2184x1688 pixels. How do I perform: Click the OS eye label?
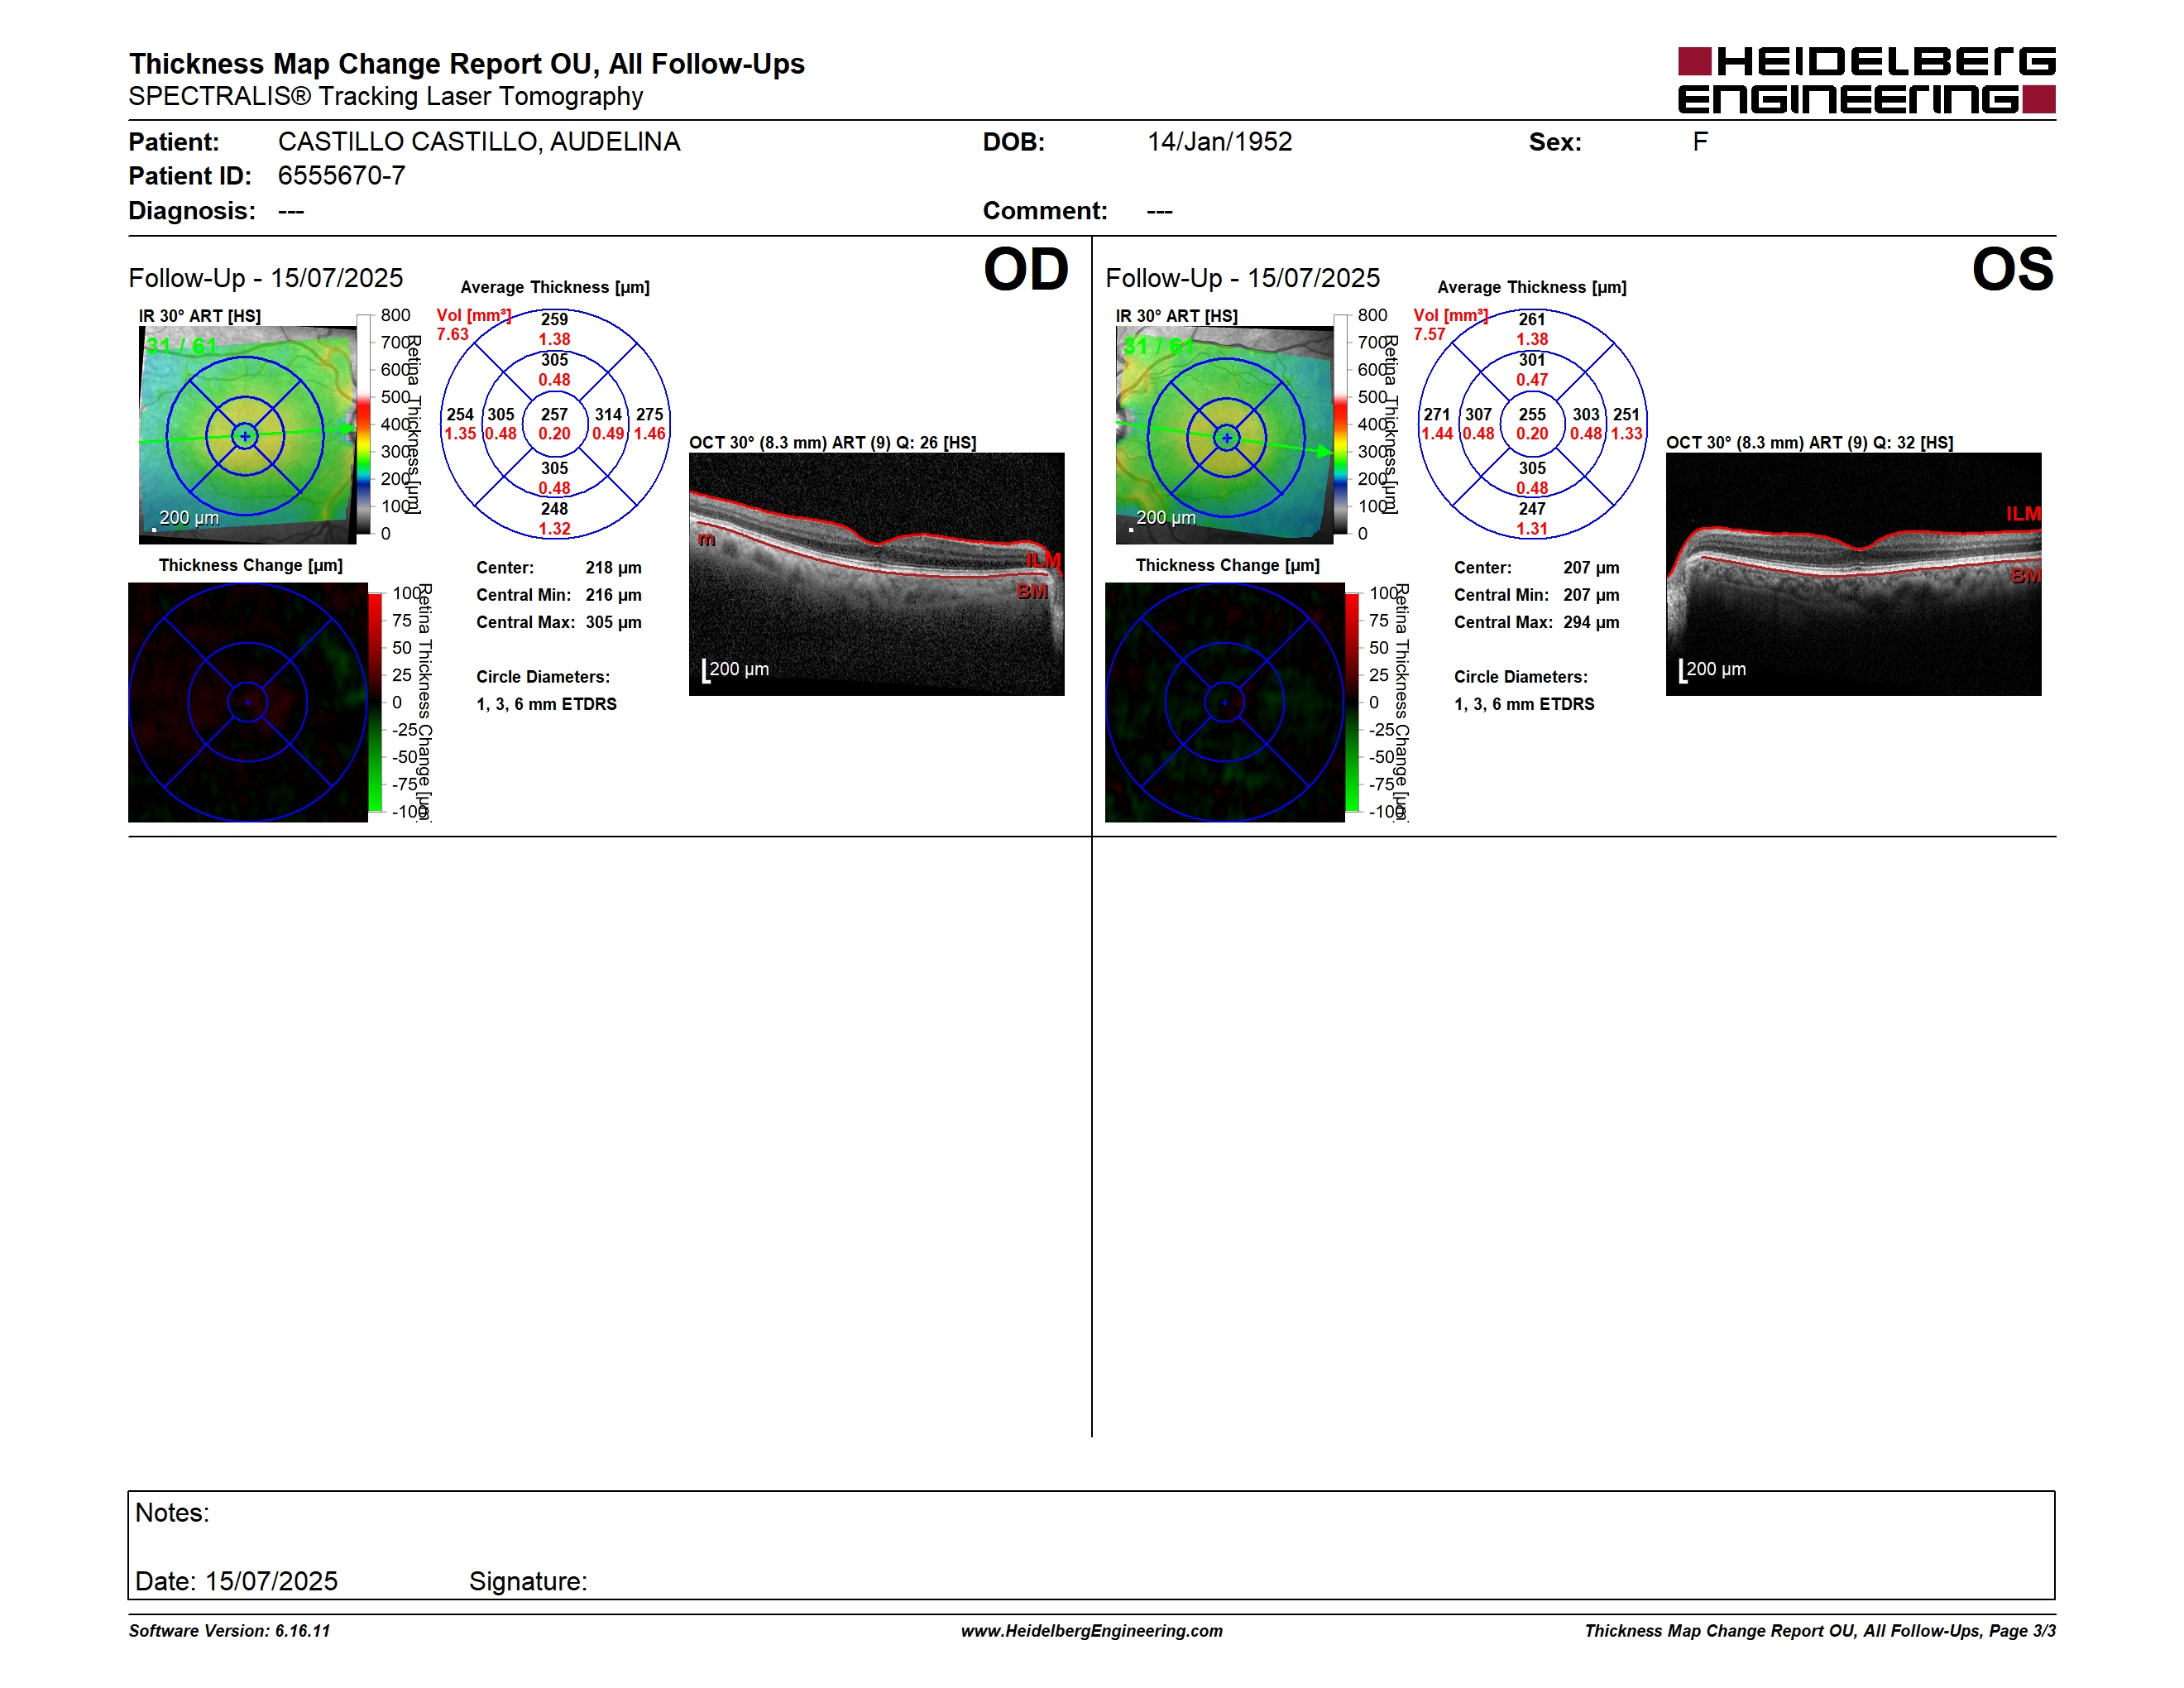[2012, 270]
